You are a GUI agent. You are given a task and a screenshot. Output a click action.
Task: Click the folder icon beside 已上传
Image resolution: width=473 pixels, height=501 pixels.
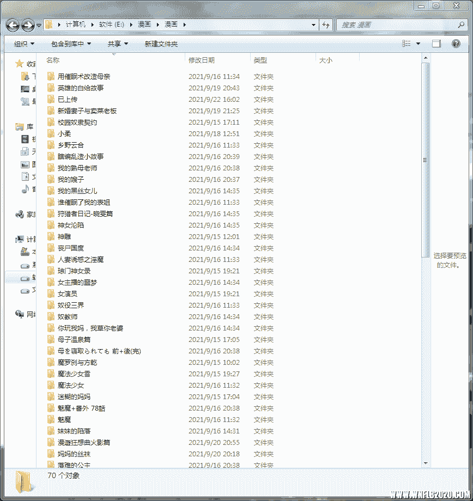coord(51,99)
